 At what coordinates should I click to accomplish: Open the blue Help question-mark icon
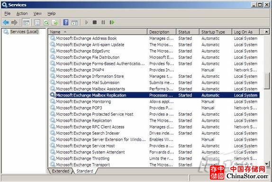coord(66,22)
